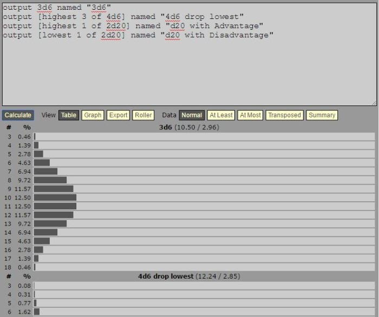
Task: Select Normal data mode
Action: point(192,115)
